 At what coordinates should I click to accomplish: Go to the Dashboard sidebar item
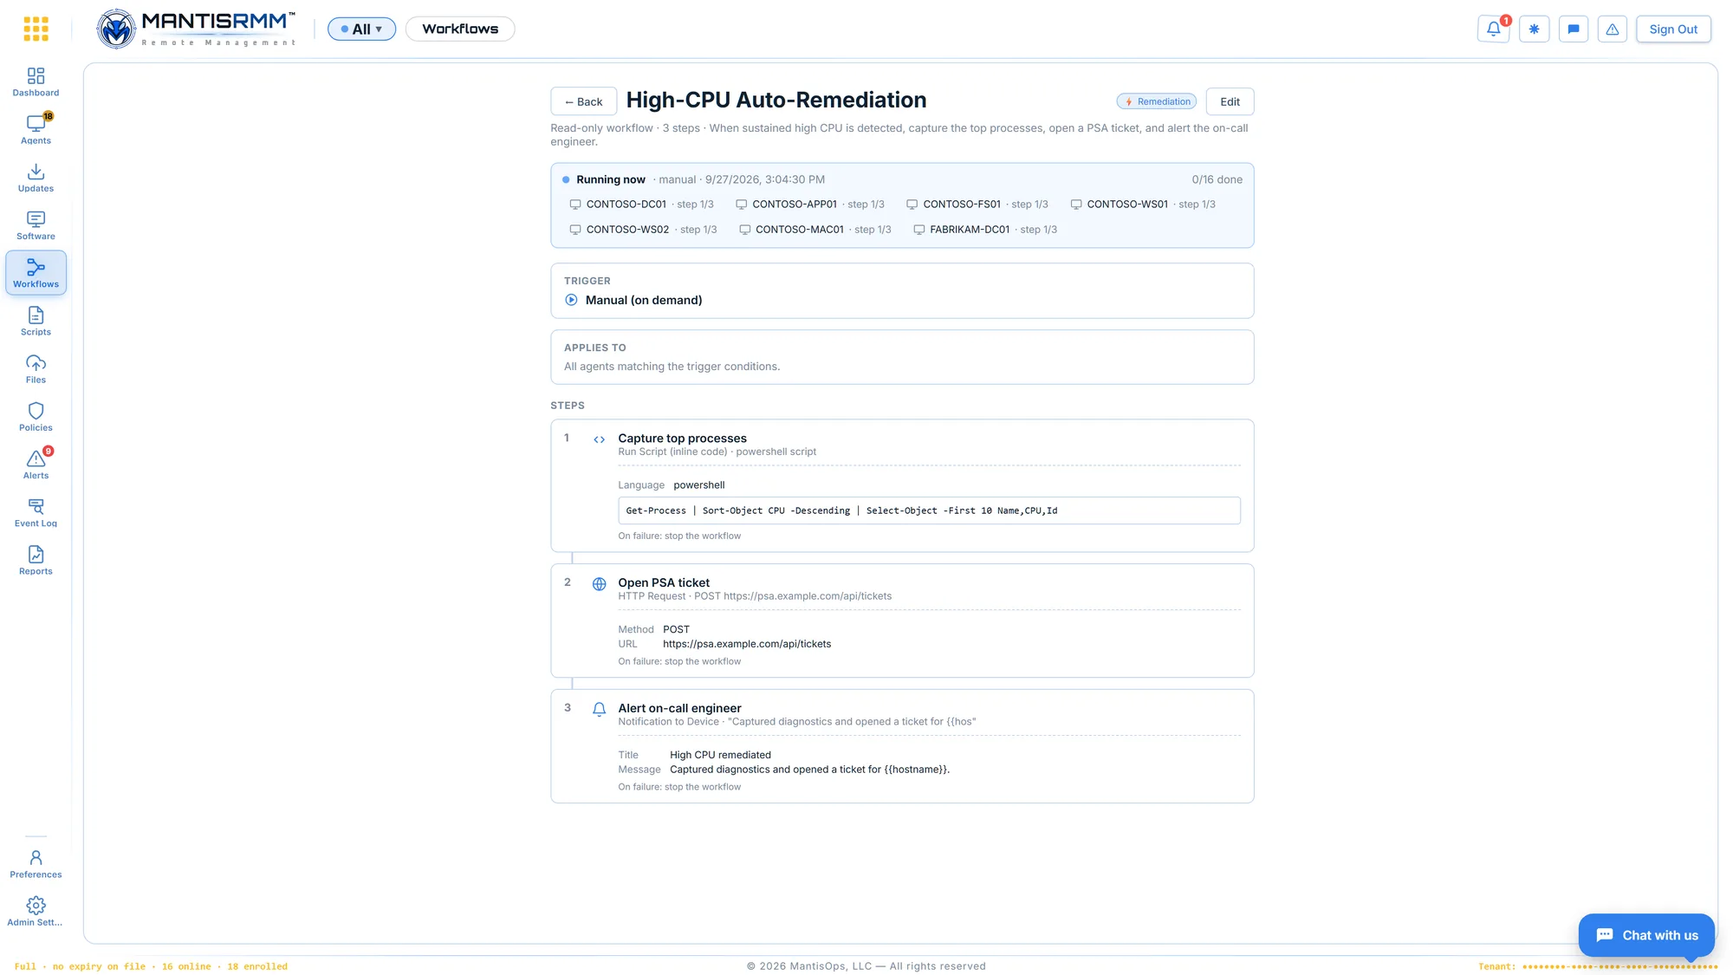pyautogui.click(x=36, y=82)
